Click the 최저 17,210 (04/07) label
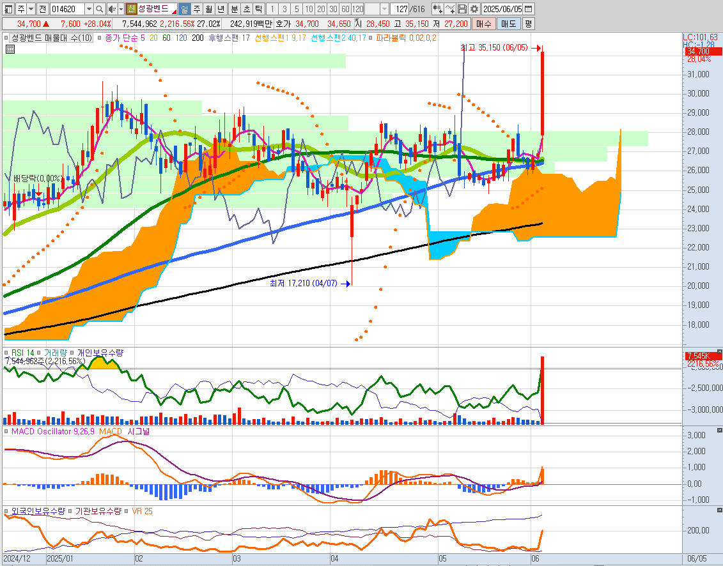 click(x=304, y=283)
